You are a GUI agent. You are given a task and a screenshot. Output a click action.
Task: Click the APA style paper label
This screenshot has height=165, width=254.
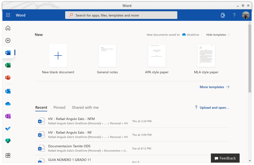coord(157,72)
